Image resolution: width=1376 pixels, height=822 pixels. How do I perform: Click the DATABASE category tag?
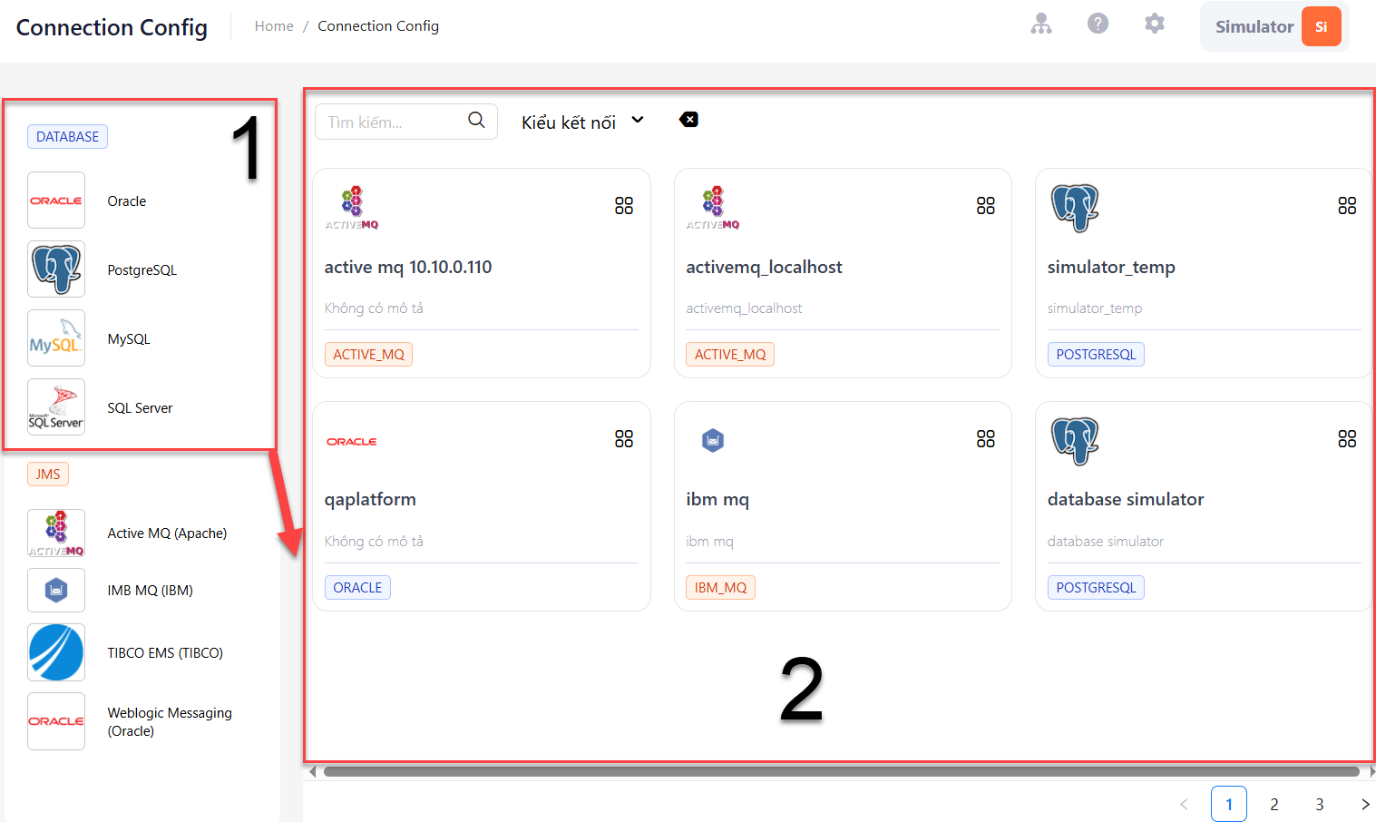pos(68,136)
